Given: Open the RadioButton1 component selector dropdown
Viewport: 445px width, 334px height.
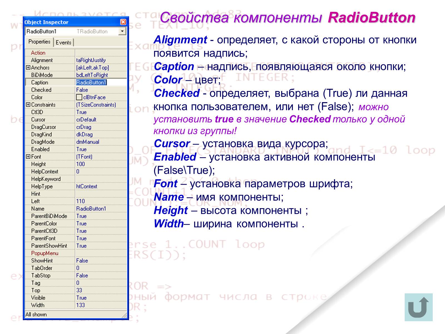Looking at the screenshot, I should point(122,31).
